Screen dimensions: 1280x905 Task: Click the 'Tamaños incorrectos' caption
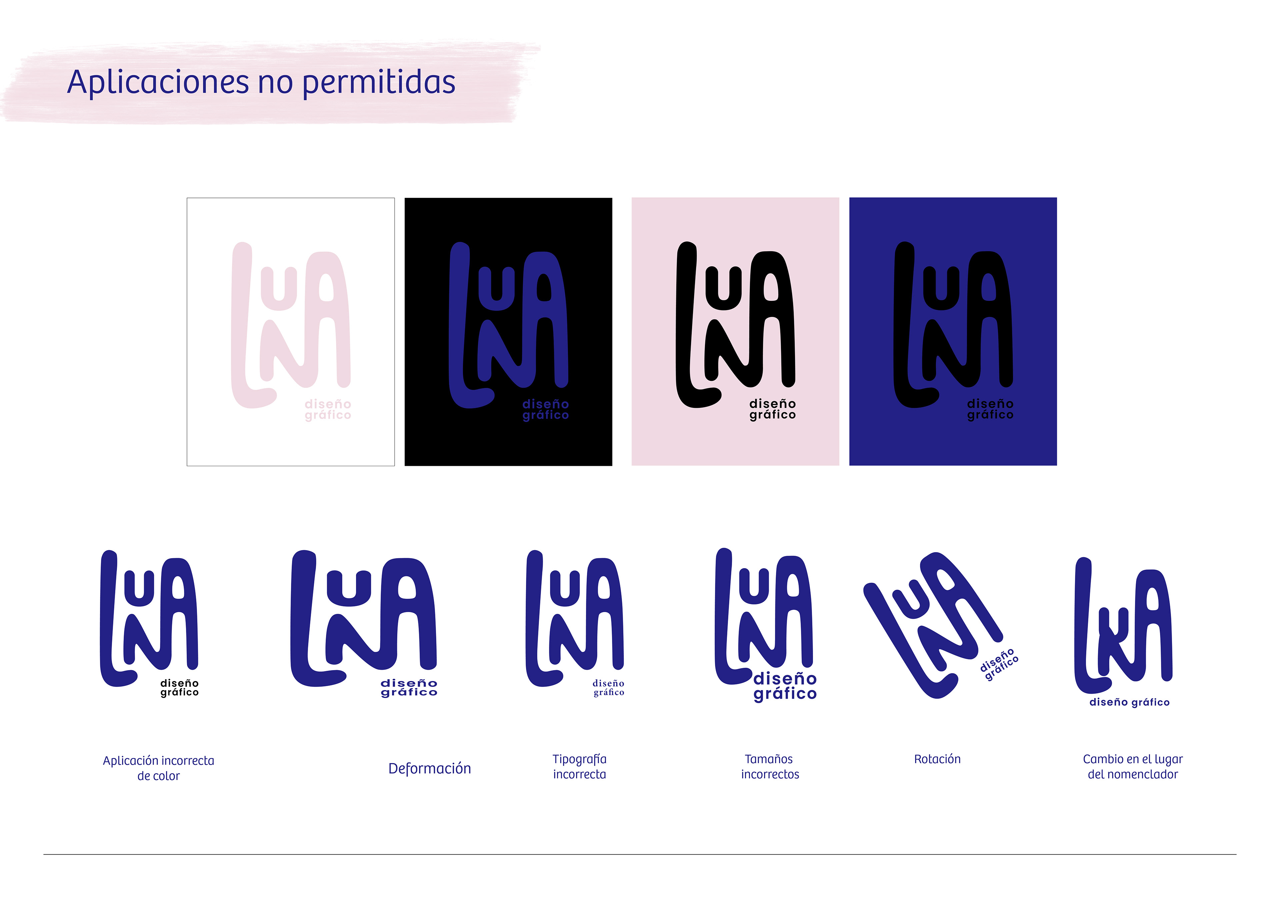click(x=770, y=766)
